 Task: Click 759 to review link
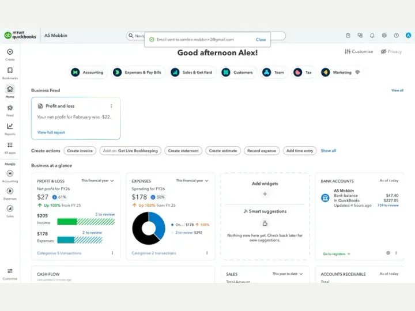pos(388,205)
